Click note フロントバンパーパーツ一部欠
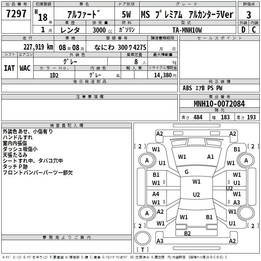The height and width of the screenshot is (261, 261). pyautogui.click(x=38, y=173)
